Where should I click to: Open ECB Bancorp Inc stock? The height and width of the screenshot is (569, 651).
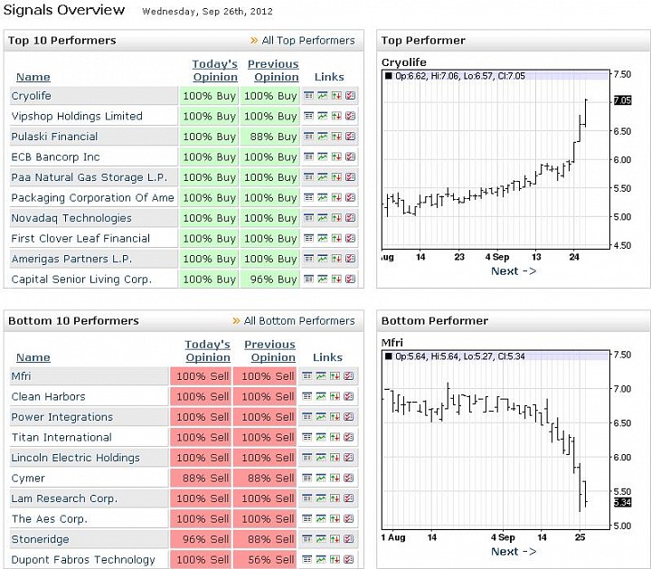[x=56, y=156]
